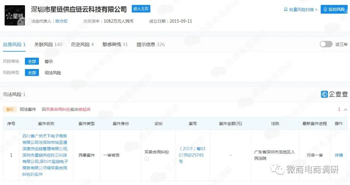Click the 监控风险 monitor button
Viewport: 350px width, 185px height.
point(334,9)
